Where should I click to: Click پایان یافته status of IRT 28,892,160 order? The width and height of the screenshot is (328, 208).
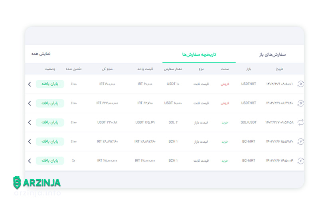tap(50, 141)
